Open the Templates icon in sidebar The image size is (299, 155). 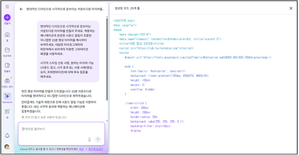(7, 65)
